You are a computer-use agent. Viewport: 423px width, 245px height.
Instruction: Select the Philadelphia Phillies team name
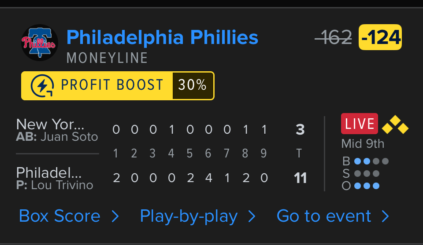[162, 38]
